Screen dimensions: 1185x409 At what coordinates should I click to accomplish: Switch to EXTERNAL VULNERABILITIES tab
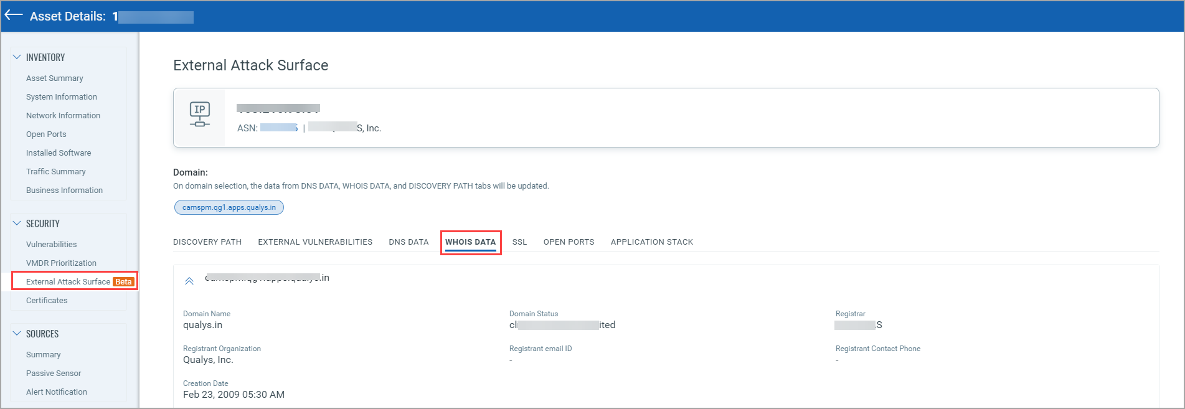click(x=315, y=242)
